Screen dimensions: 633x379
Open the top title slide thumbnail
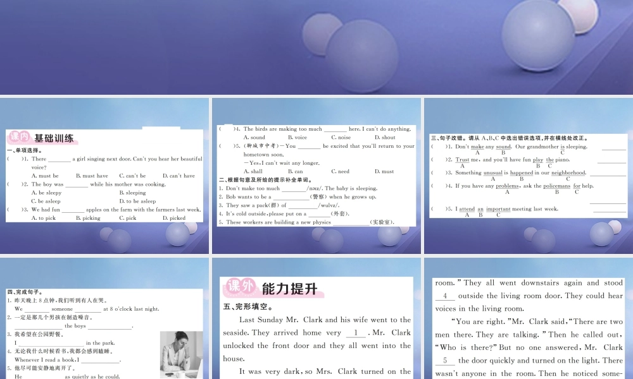pyautogui.click(x=316, y=47)
